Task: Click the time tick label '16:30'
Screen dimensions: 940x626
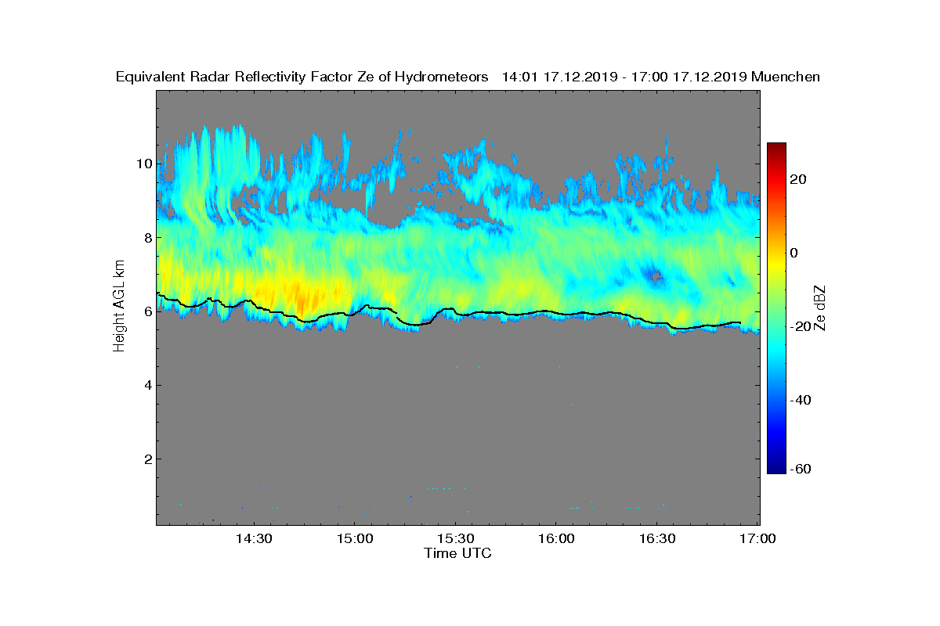Action: tap(657, 538)
